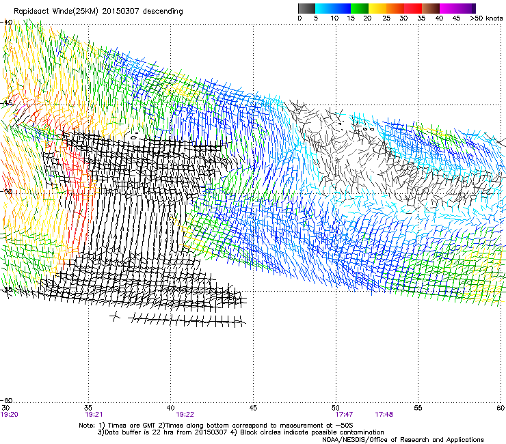
Task: Click the legend label 10
Action: click(334, 18)
